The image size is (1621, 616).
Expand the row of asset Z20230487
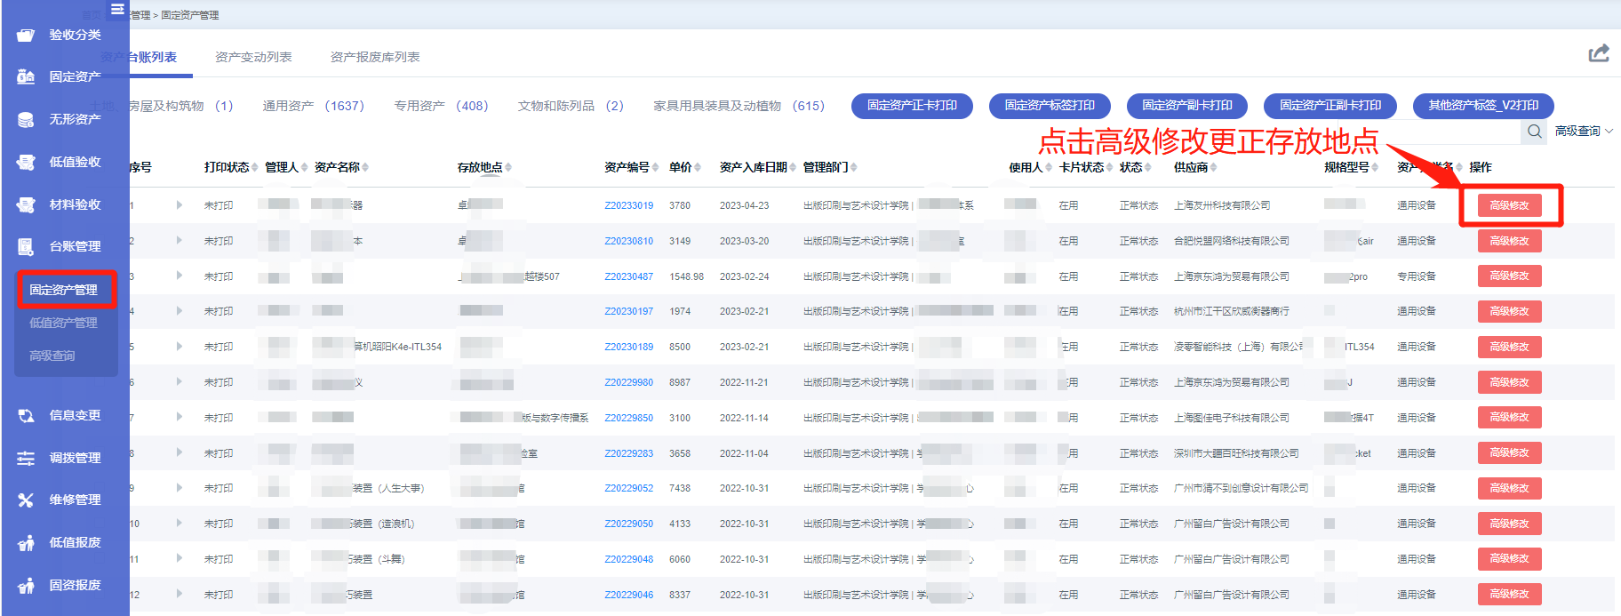pyautogui.click(x=180, y=276)
